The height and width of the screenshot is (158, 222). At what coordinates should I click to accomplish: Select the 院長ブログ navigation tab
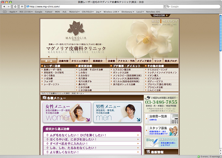point(171,61)
